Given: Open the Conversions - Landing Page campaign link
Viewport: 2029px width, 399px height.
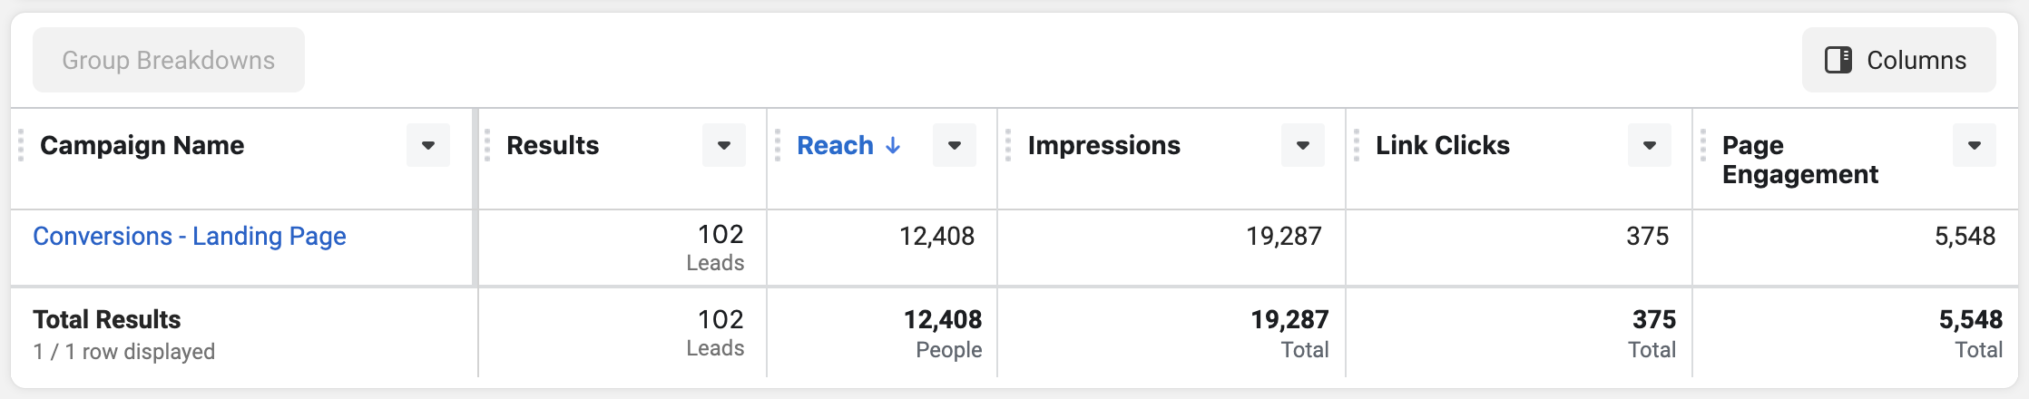Looking at the screenshot, I should 190,236.
